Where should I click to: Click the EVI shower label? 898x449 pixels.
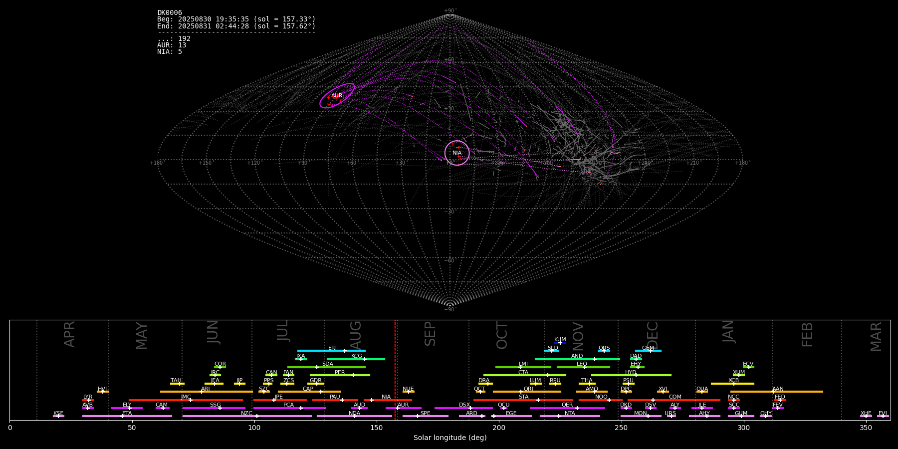[883, 414]
